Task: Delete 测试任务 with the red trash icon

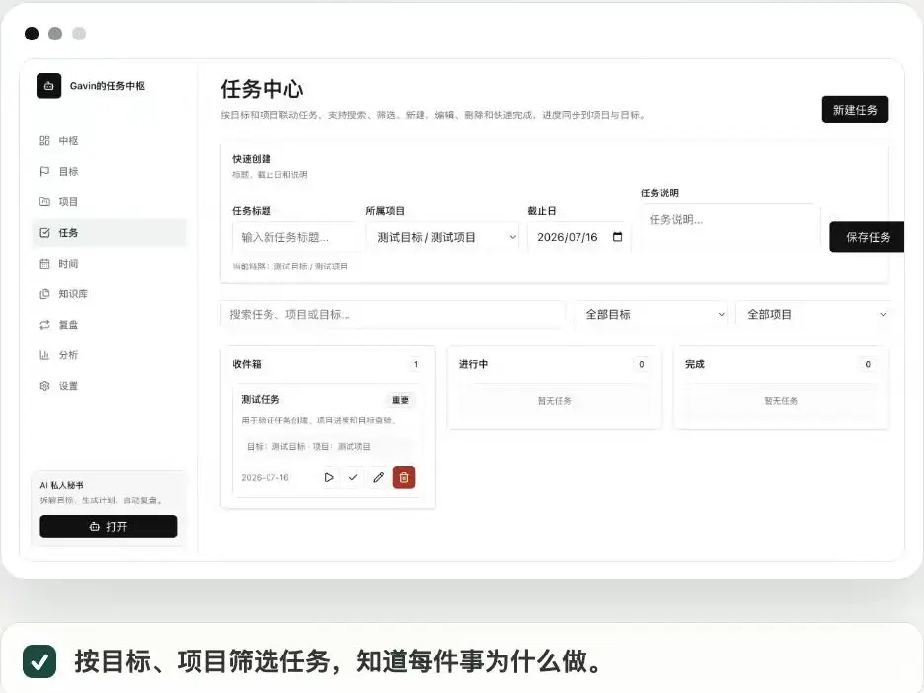Action: coord(404,478)
